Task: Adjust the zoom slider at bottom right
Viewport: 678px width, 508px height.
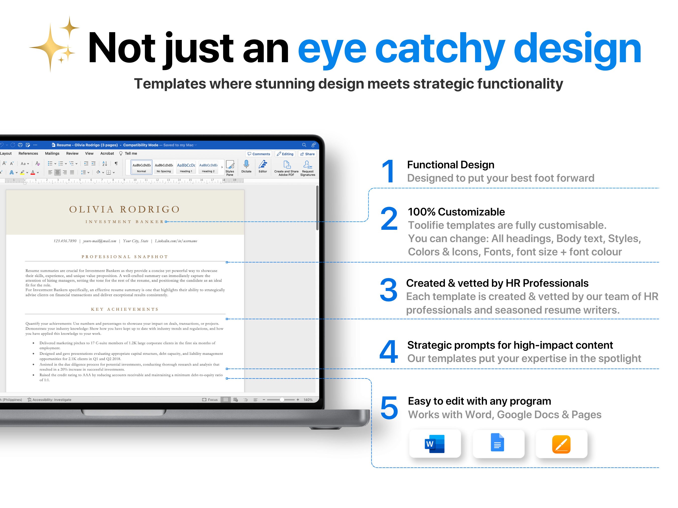Action: tap(282, 400)
